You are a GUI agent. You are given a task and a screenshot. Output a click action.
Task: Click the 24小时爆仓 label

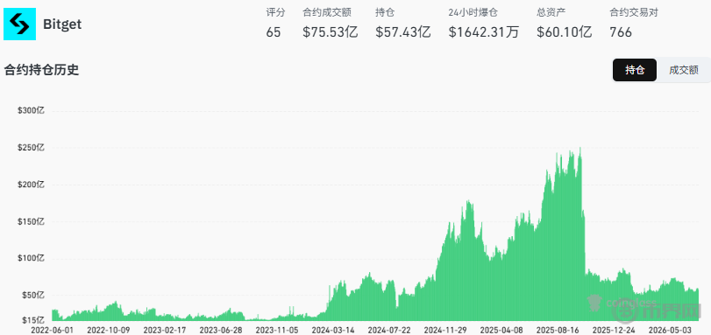pyautogui.click(x=473, y=12)
